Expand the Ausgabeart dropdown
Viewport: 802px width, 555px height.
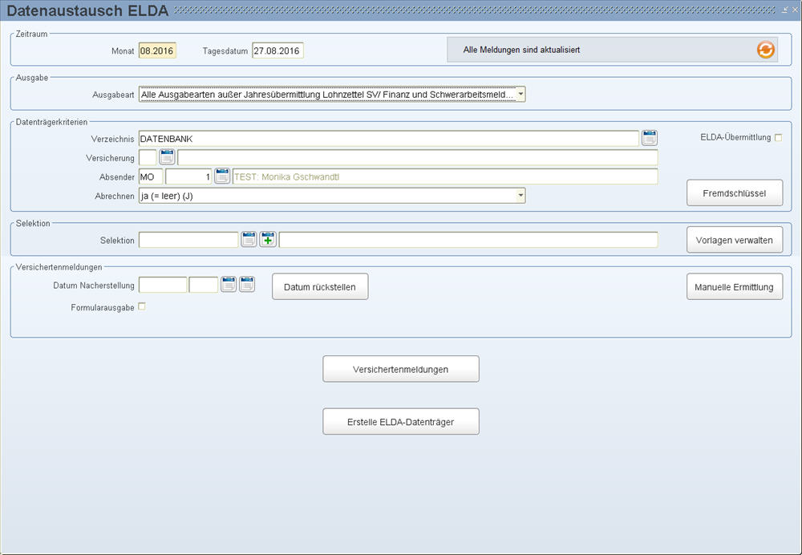(x=520, y=94)
